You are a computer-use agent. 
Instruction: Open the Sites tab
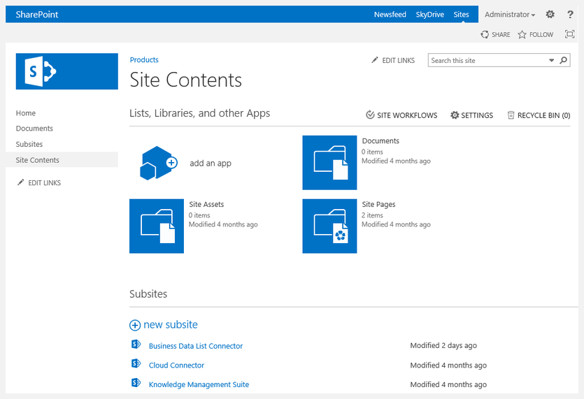(x=461, y=15)
